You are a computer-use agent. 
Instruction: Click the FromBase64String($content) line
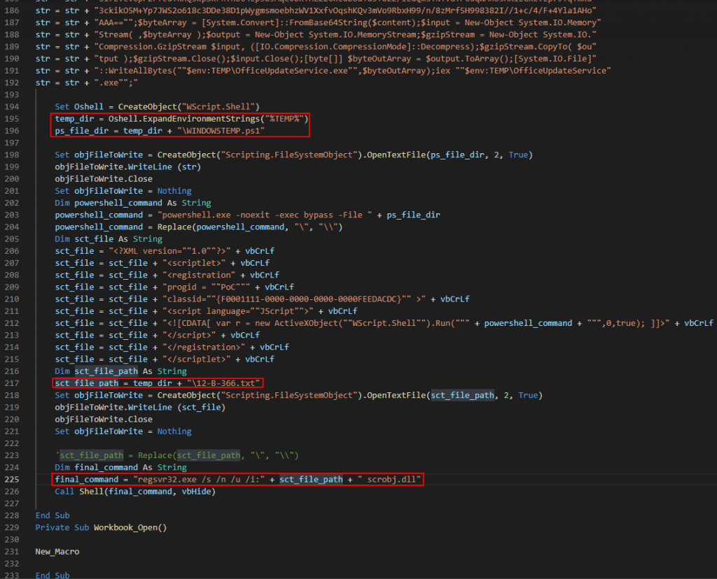(319, 22)
